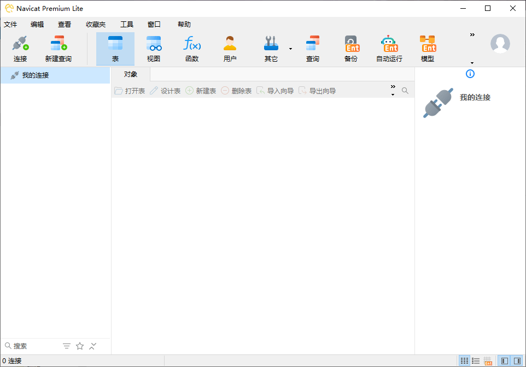Select the 函数 (Functions) icon
This screenshot has width=526, height=367.
point(192,48)
